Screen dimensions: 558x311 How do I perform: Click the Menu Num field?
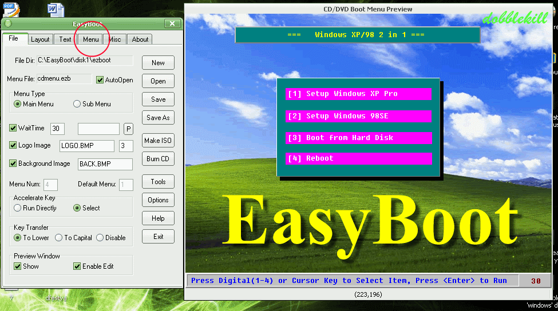point(50,185)
